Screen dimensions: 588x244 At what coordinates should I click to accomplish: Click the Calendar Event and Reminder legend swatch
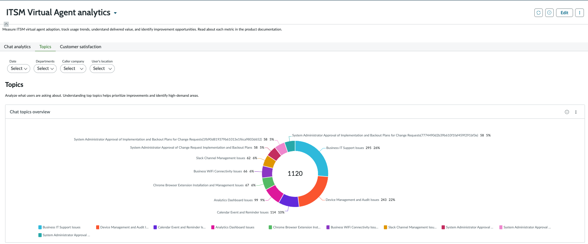(x=155, y=227)
